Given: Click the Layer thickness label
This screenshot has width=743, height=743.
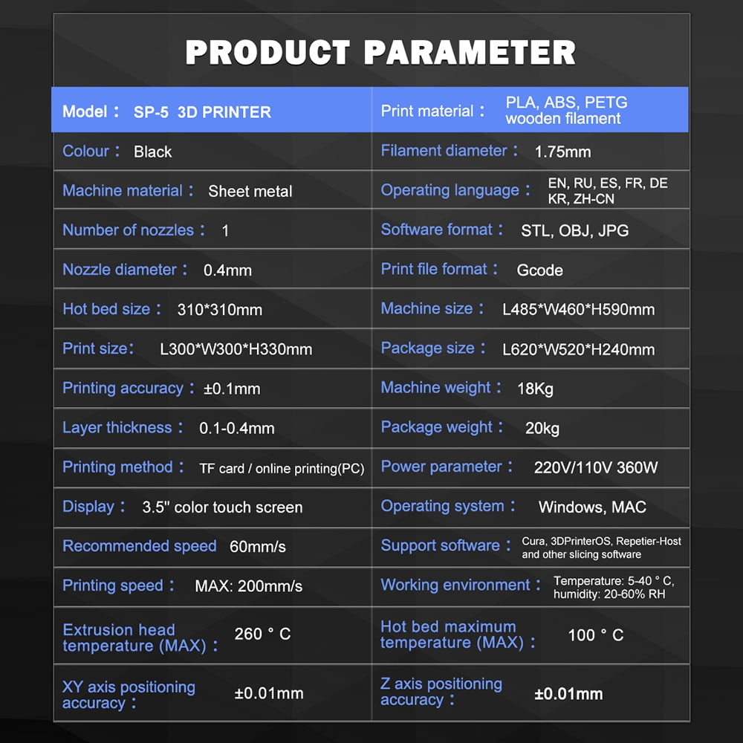Looking at the screenshot, I should pyautogui.click(x=117, y=427).
